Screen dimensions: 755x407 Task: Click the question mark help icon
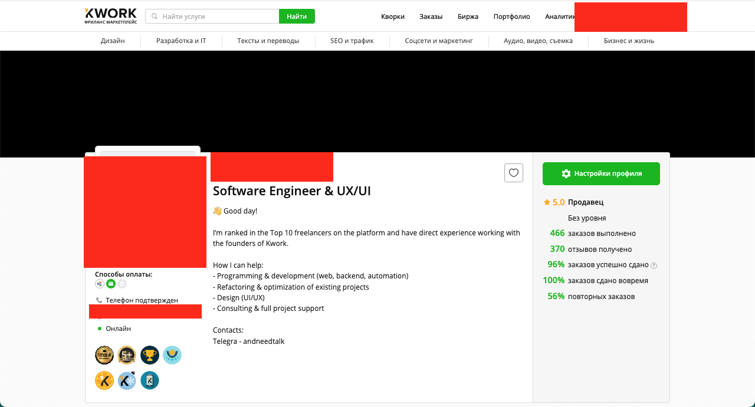654,265
